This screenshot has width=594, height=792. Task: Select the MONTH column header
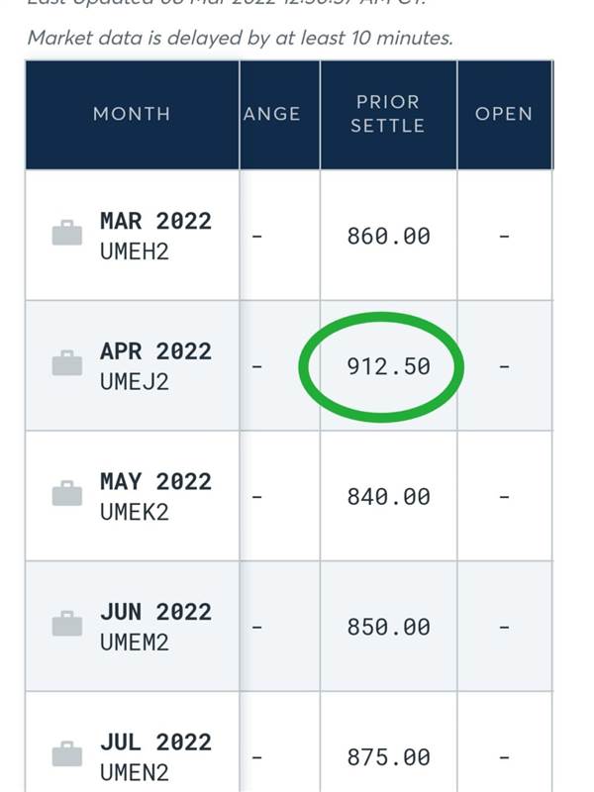[132, 114]
